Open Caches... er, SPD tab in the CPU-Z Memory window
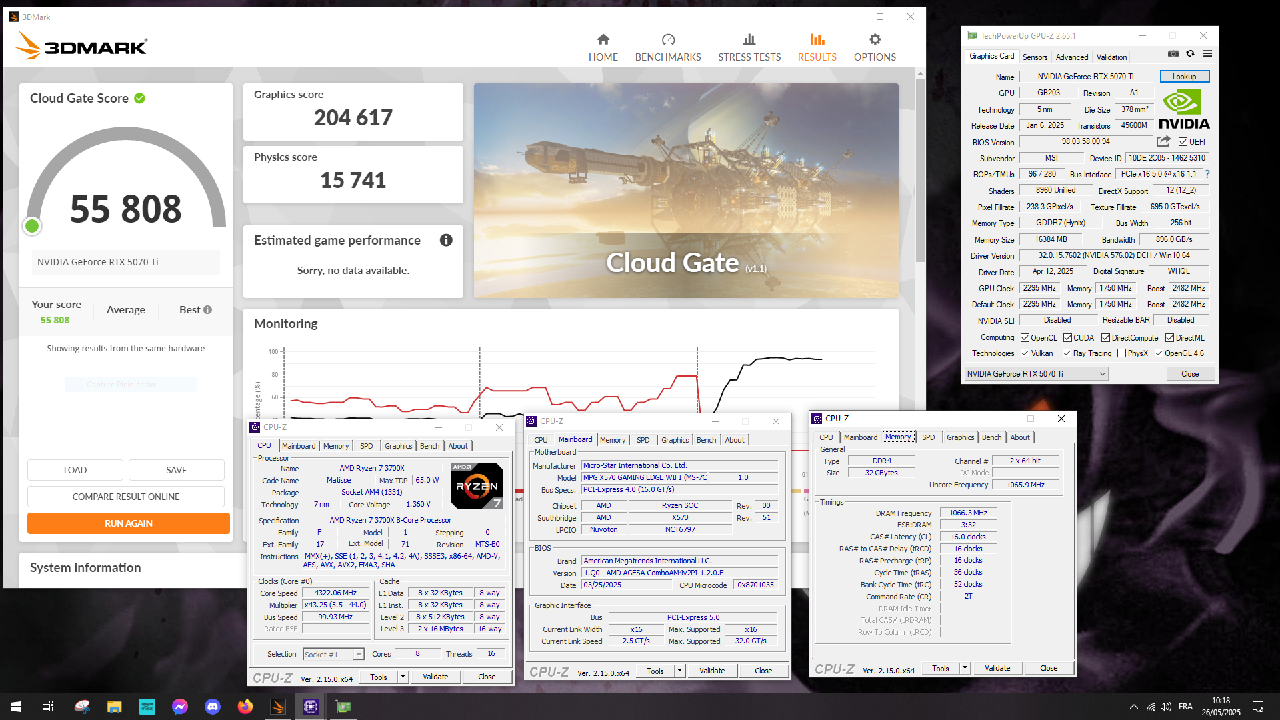Viewport: 1280px width, 720px height. coord(929,437)
